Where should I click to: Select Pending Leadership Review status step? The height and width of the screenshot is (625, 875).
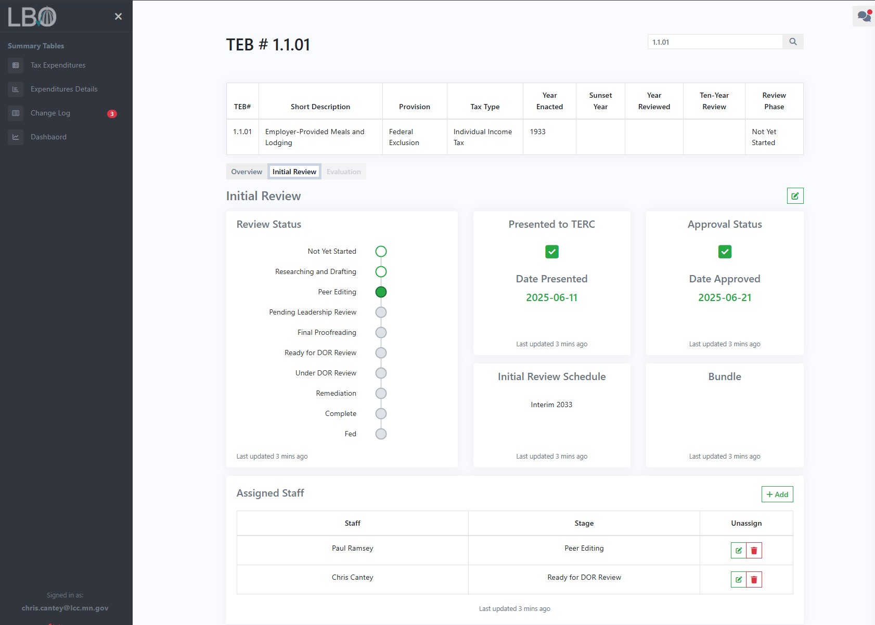[x=381, y=312]
